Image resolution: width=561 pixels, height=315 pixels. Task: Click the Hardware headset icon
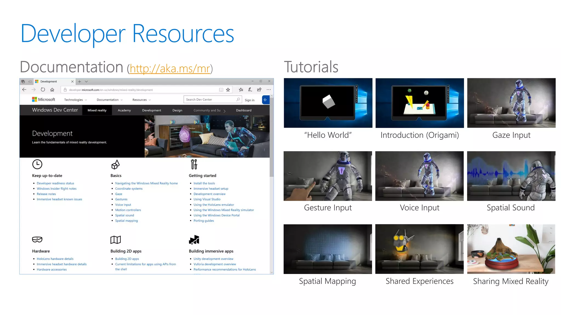(x=37, y=240)
